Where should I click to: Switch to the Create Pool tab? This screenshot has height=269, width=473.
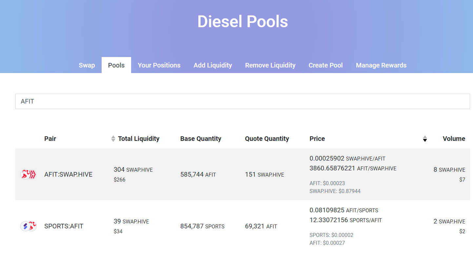pyautogui.click(x=325, y=65)
